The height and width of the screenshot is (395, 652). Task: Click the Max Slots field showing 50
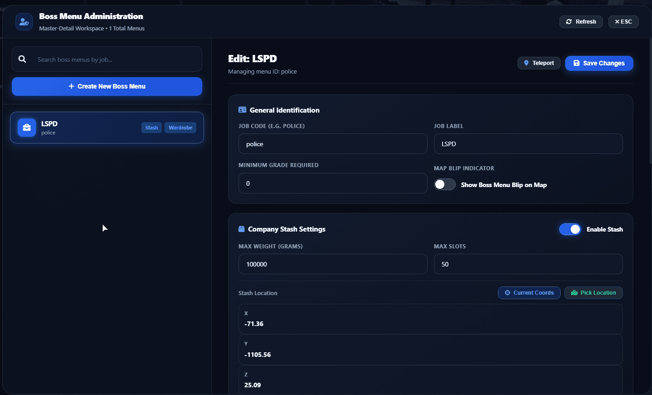[x=528, y=264]
